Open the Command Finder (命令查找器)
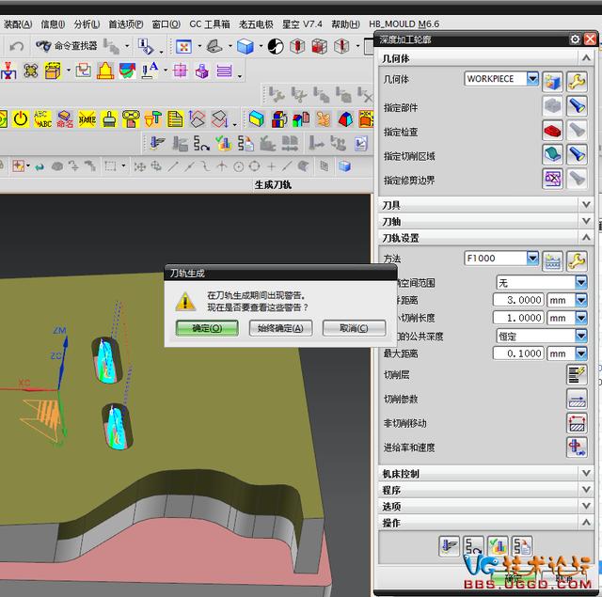 (66, 46)
